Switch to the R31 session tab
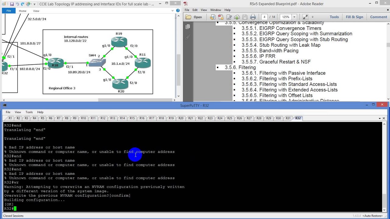 tap(288, 118)
